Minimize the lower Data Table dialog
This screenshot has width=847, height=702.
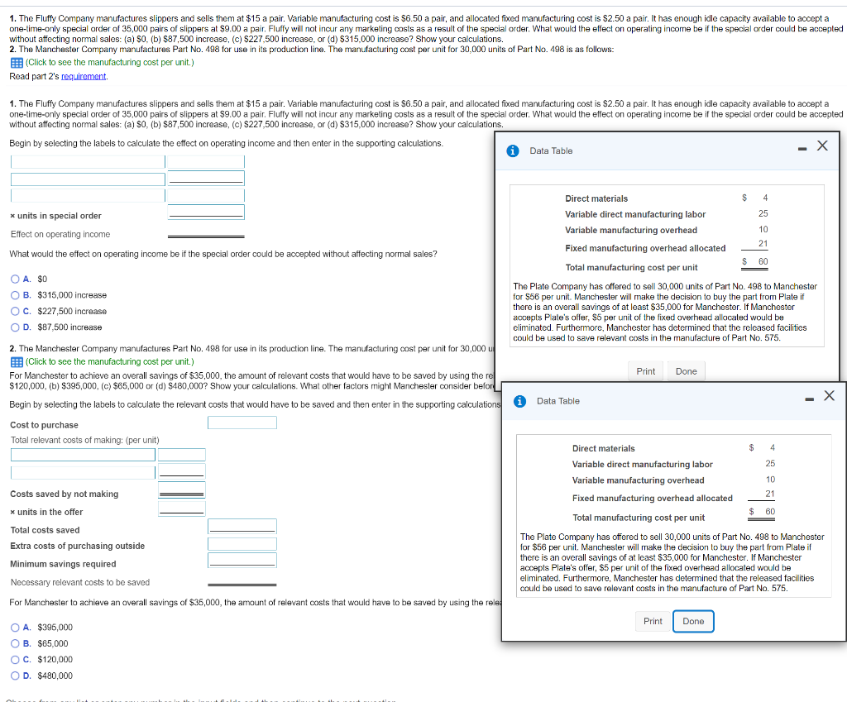point(809,399)
